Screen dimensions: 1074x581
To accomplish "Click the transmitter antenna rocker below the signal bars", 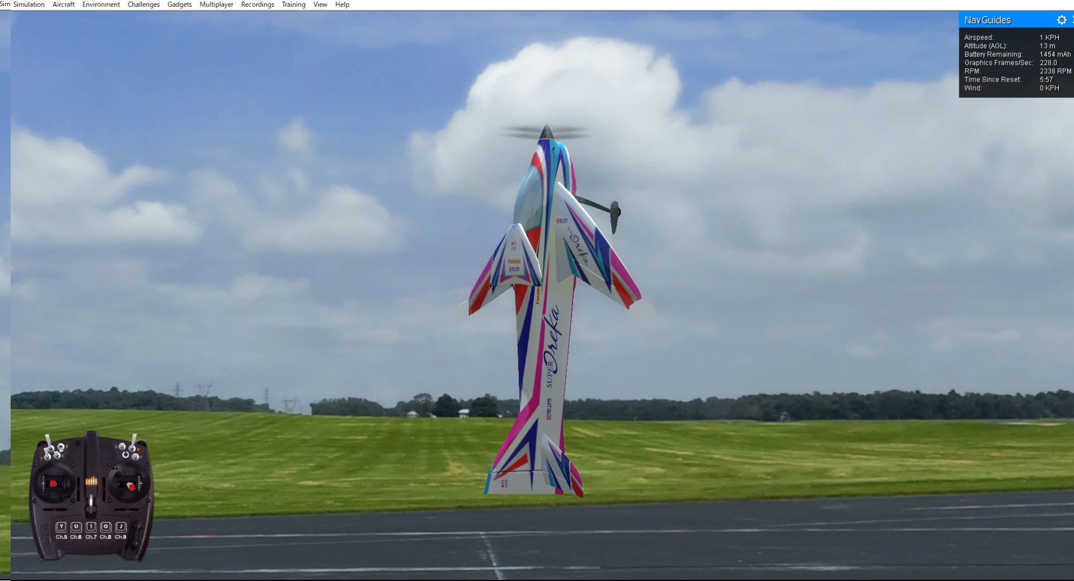I will [91, 500].
